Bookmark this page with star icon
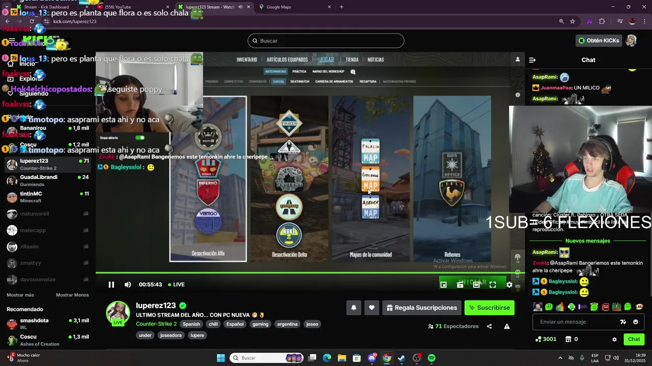Viewport: 652px width, 366px height. [x=573, y=21]
